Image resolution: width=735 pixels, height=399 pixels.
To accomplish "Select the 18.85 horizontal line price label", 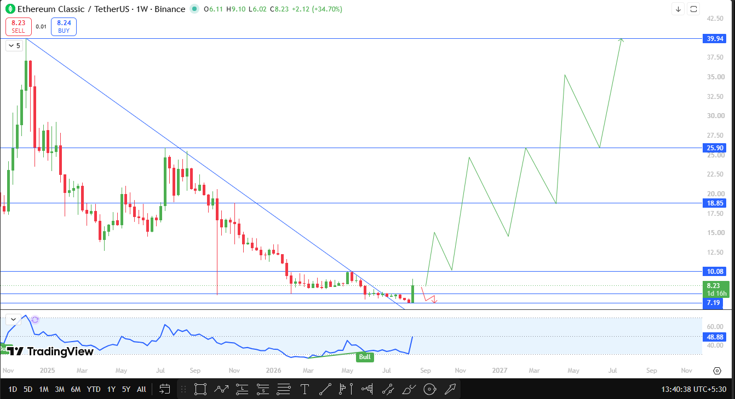I will click(715, 203).
